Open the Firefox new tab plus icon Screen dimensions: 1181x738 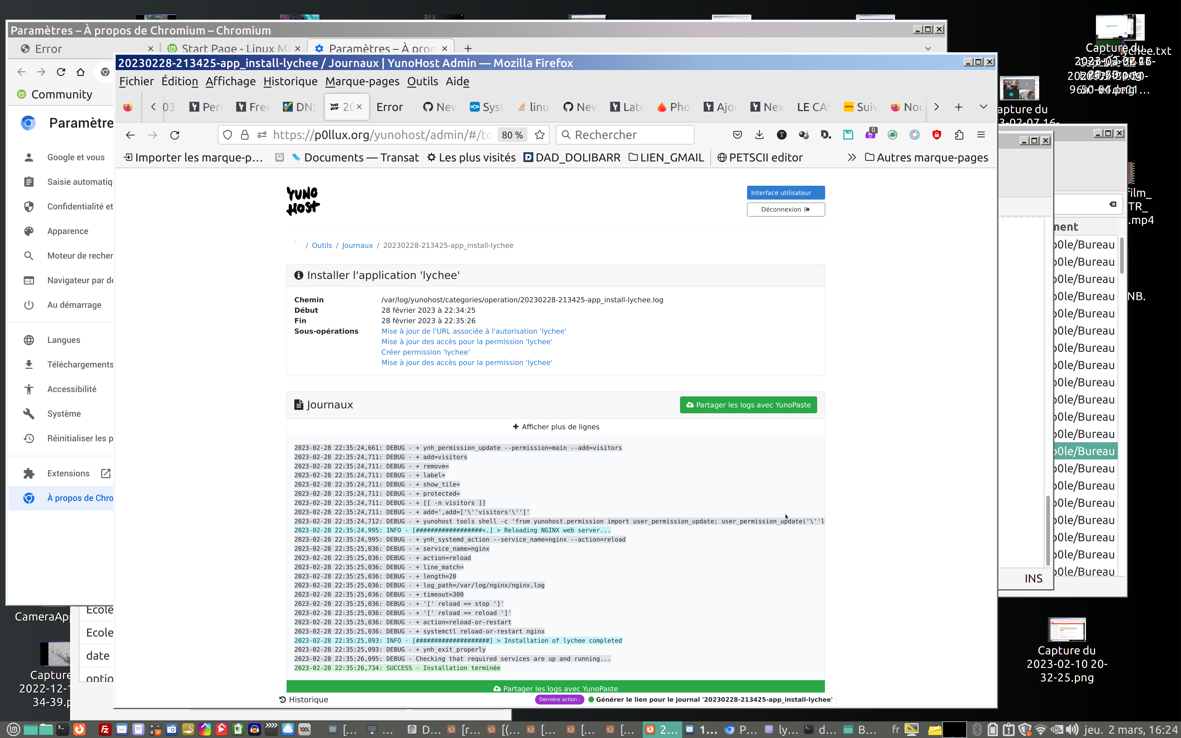(x=958, y=107)
